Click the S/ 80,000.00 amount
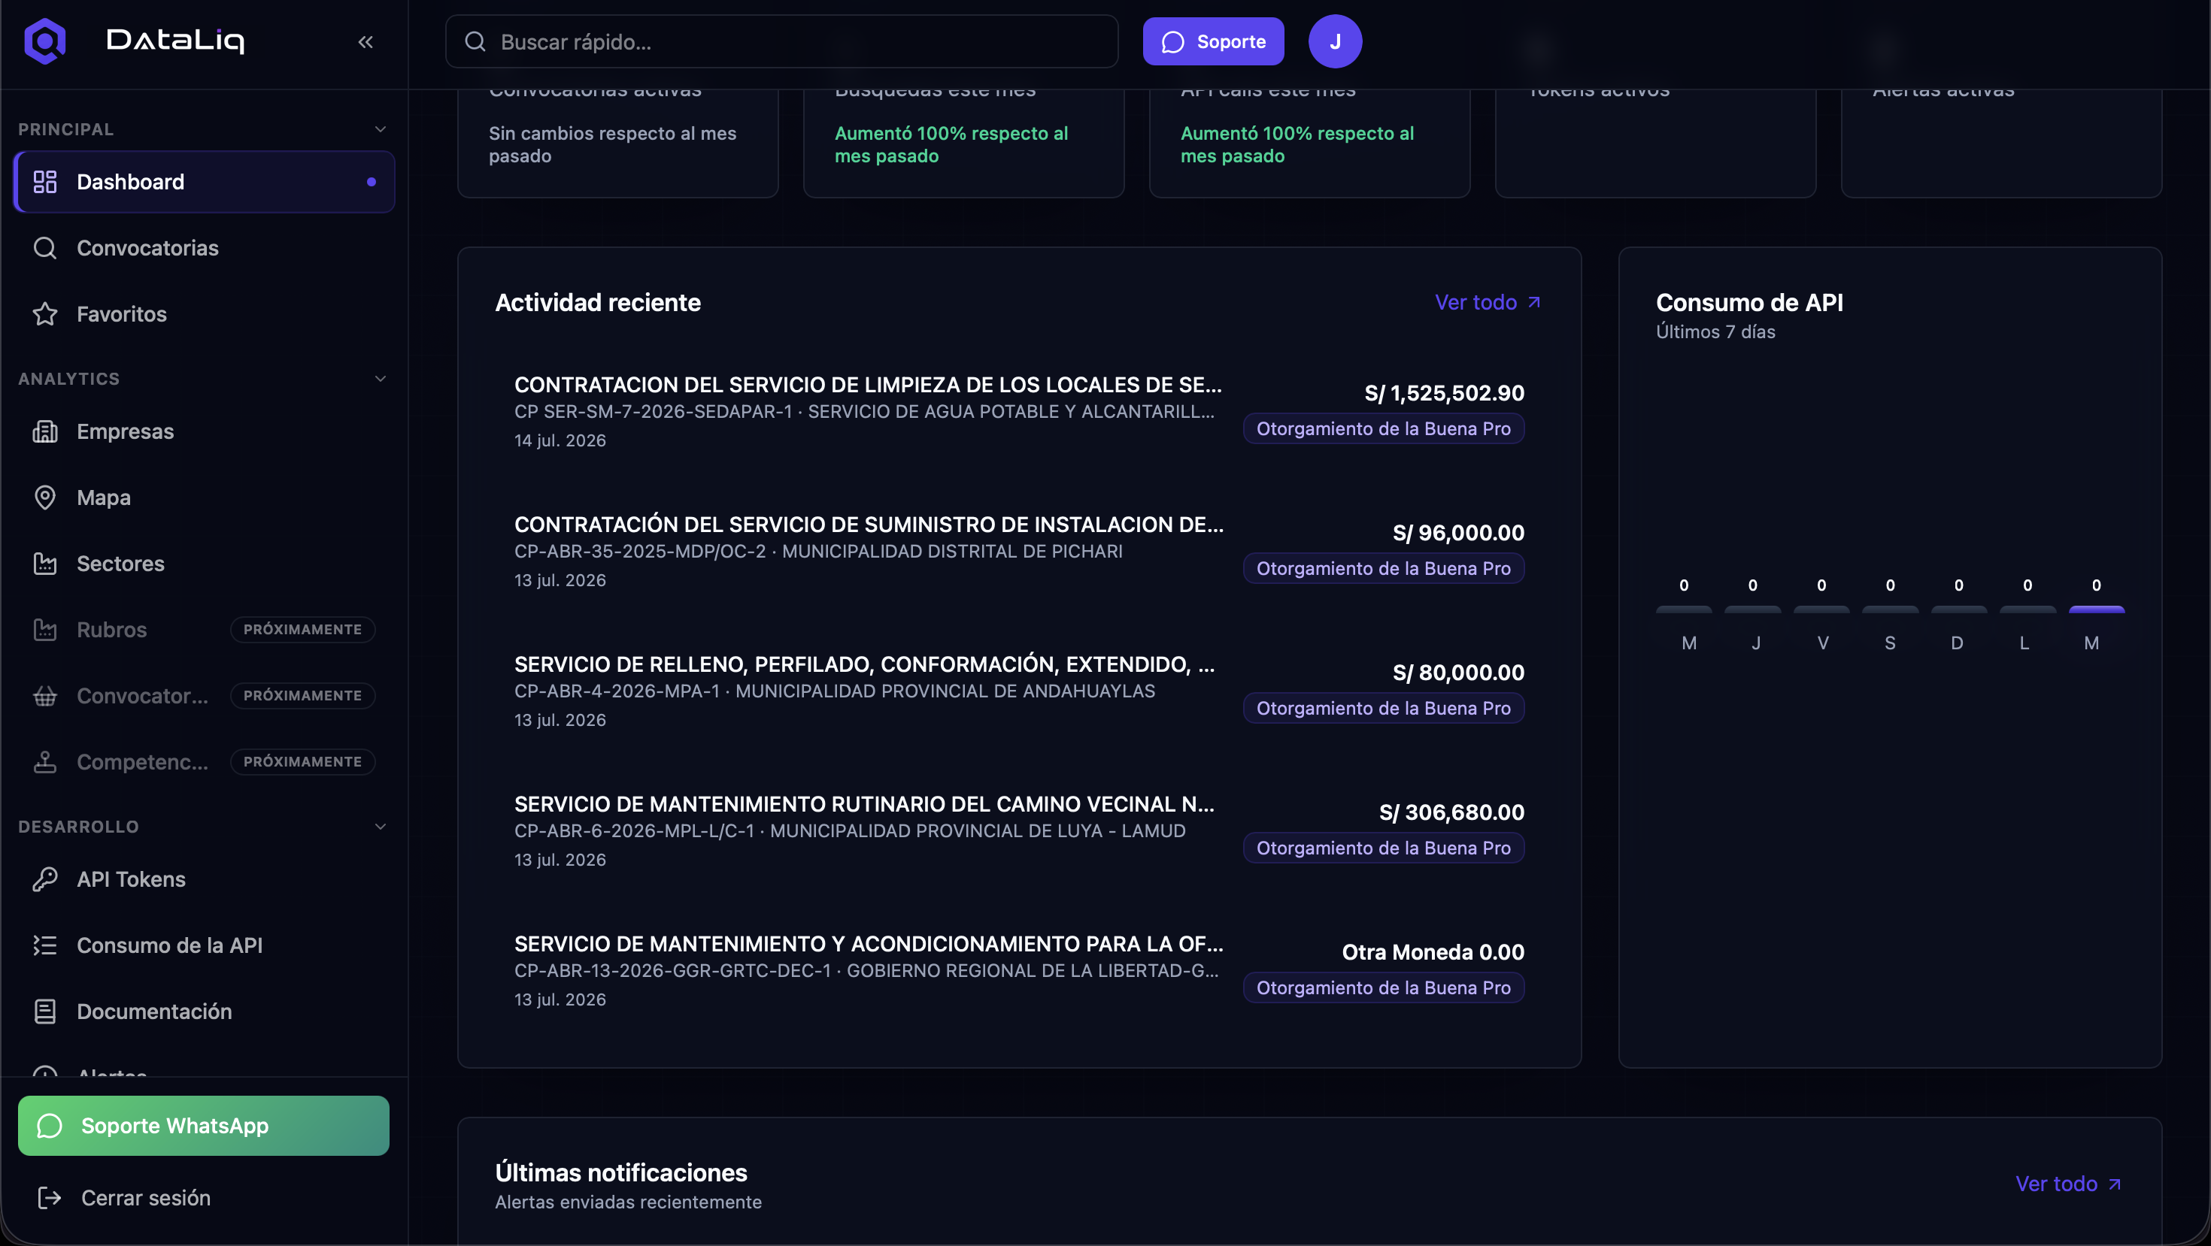The width and height of the screenshot is (2211, 1246). tap(1458, 673)
